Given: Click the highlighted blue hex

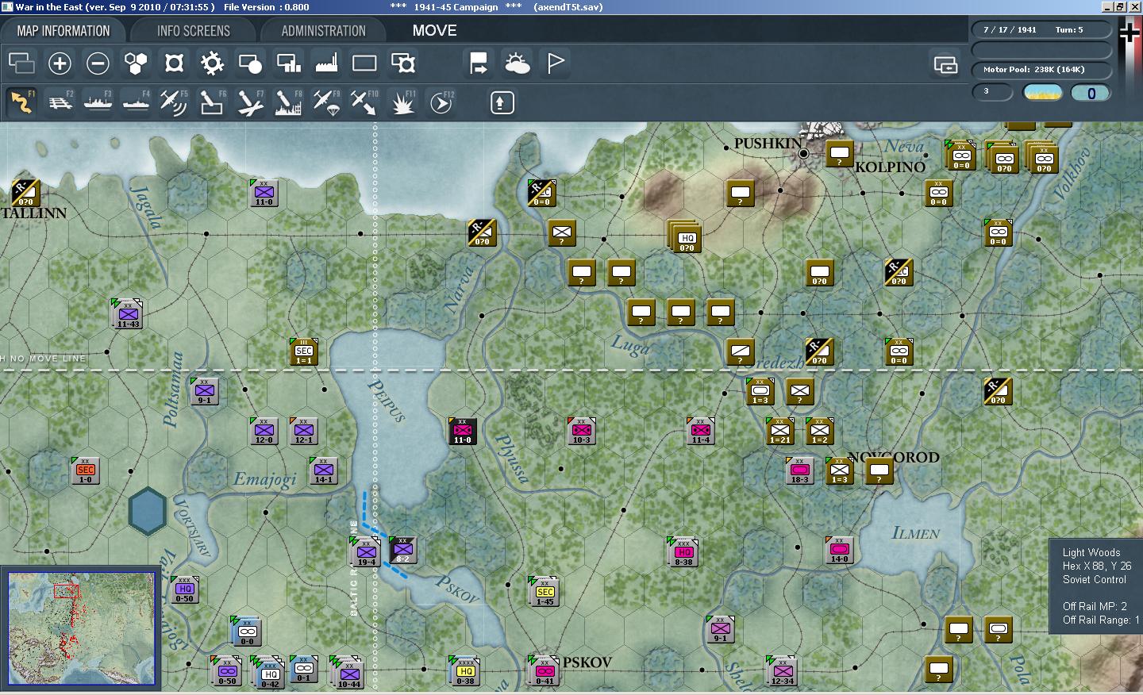Looking at the screenshot, I should tap(148, 511).
